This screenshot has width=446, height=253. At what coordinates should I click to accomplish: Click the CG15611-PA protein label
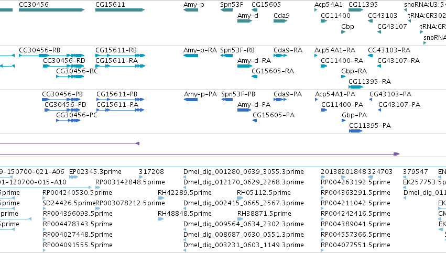[x=117, y=105]
